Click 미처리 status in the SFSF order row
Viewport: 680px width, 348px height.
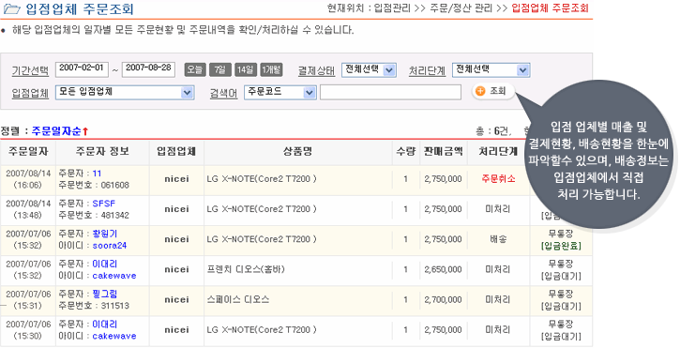pyautogui.click(x=498, y=209)
